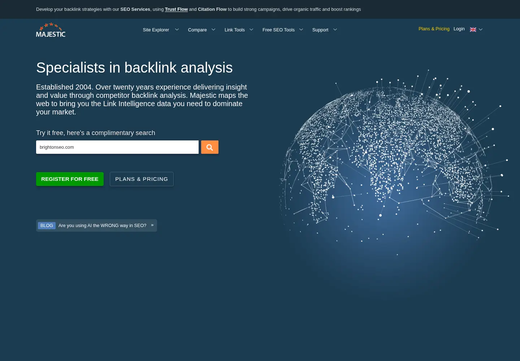The height and width of the screenshot is (361, 520).
Task: Open the yellow Plans & Pricing header link
Action: click(x=434, y=29)
